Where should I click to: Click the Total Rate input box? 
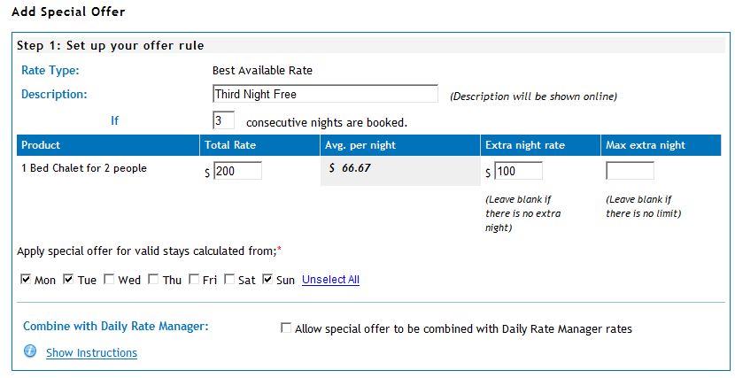tap(237, 171)
